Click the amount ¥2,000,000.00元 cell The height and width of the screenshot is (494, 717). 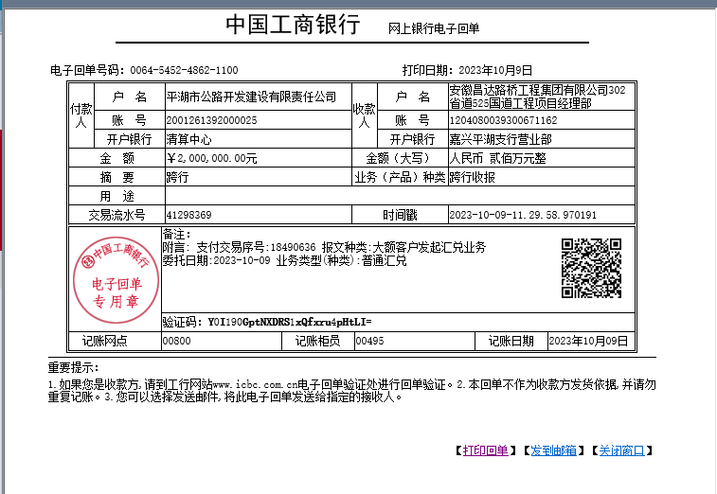coord(211,158)
